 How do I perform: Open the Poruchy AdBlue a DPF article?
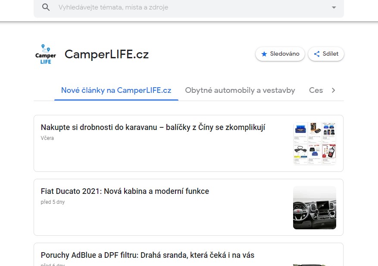(x=147, y=255)
